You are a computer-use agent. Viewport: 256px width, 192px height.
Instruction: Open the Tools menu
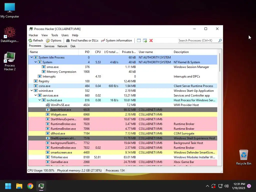click(x=54, y=35)
